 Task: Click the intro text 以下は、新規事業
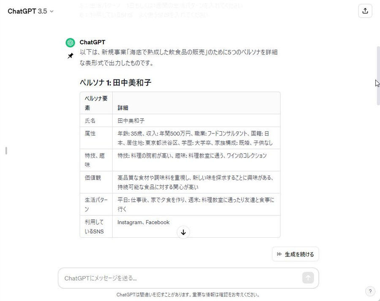click(179, 57)
